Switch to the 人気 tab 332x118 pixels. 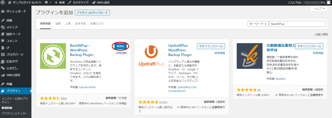(68, 24)
